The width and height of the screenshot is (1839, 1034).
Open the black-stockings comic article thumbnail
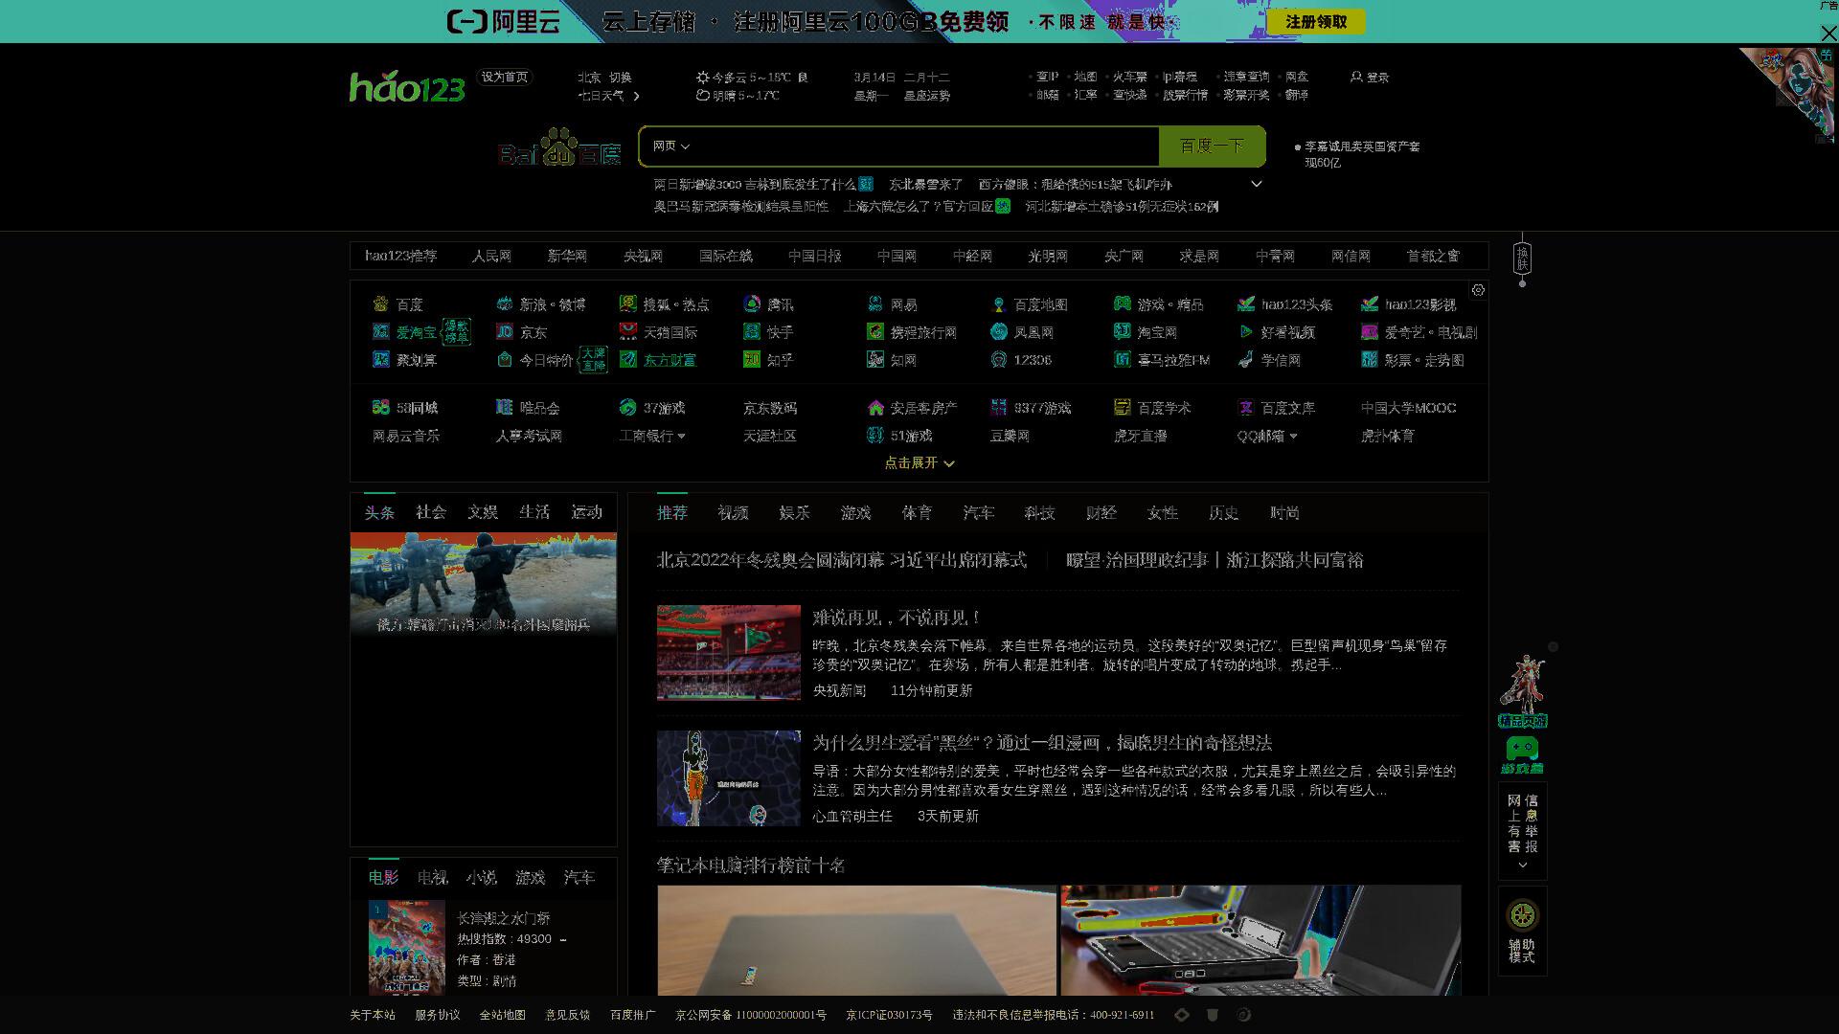tap(728, 778)
